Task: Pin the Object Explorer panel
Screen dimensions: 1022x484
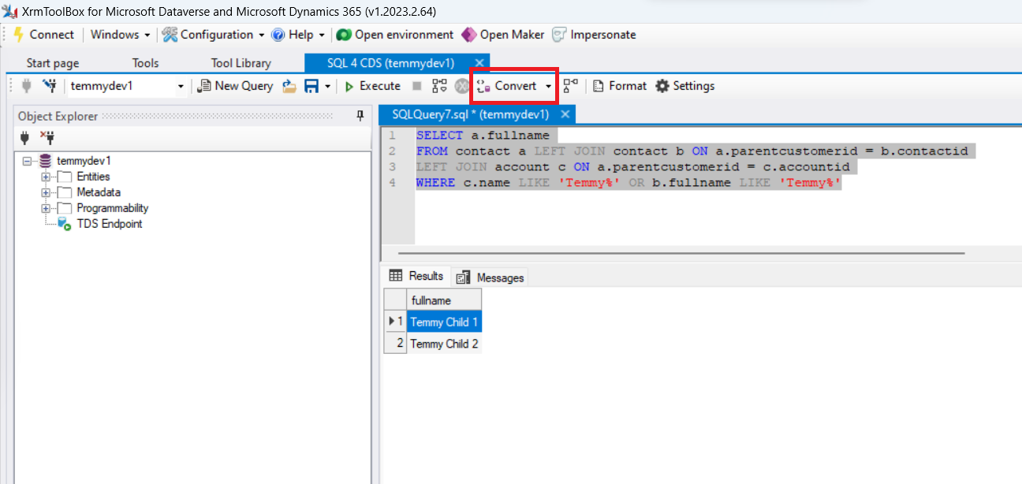Action: [360, 116]
